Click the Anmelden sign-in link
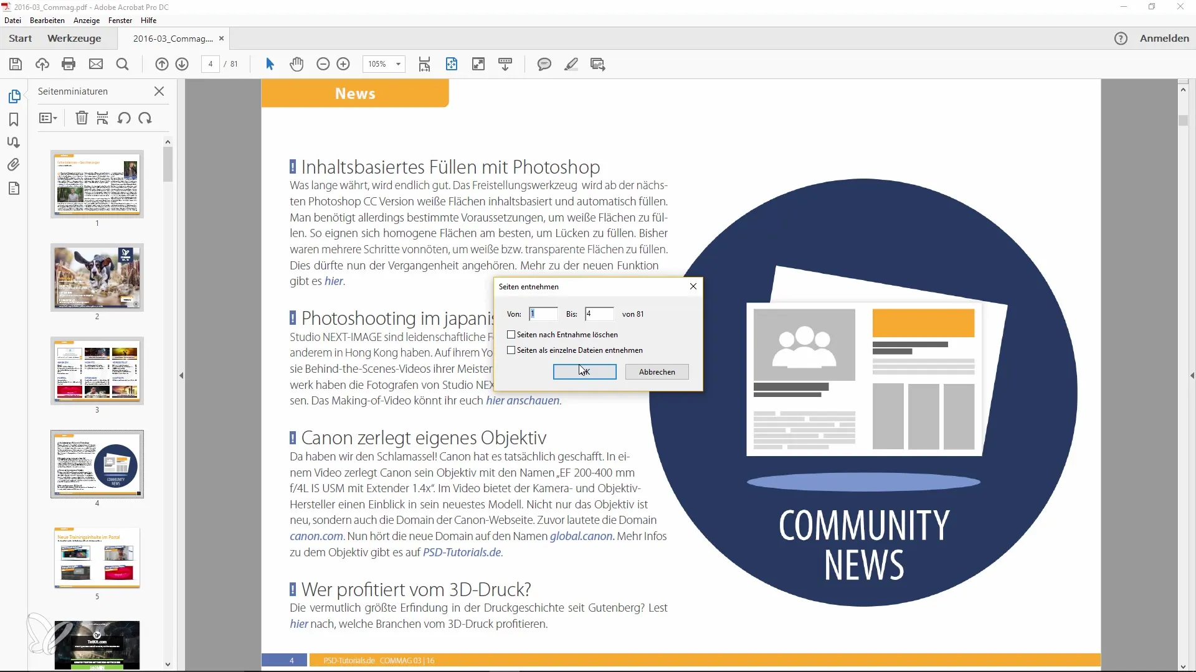 click(x=1164, y=39)
